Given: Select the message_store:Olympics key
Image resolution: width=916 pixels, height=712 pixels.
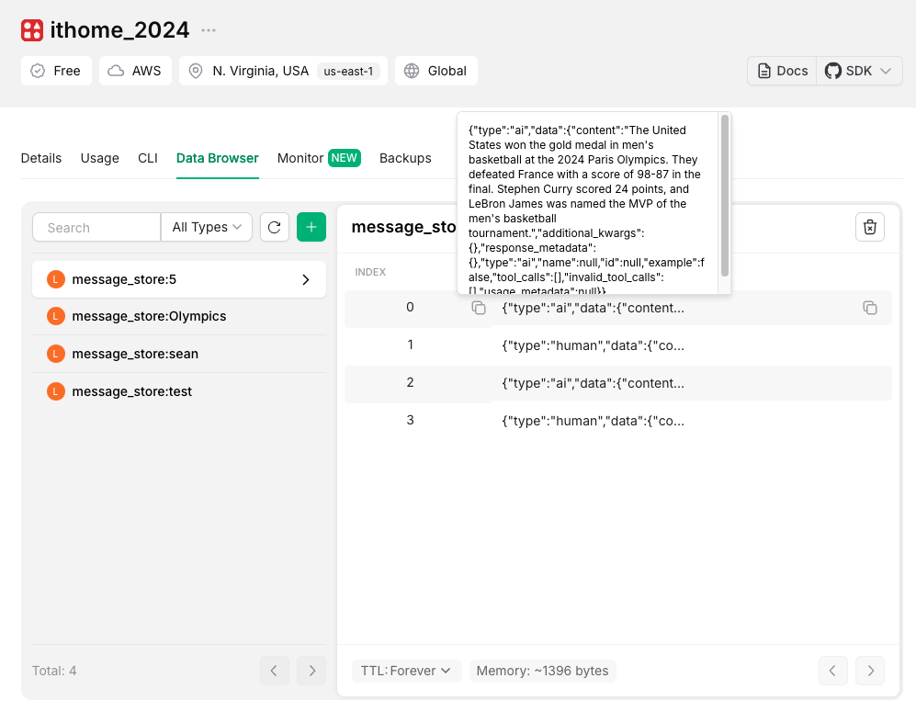Looking at the screenshot, I should (179, 317).
